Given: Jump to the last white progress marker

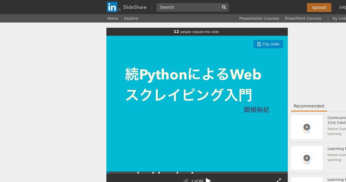Looking at the screenshot, I should [192, 173].
